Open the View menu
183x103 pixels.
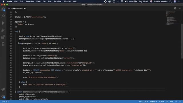[x=38, y=1]
